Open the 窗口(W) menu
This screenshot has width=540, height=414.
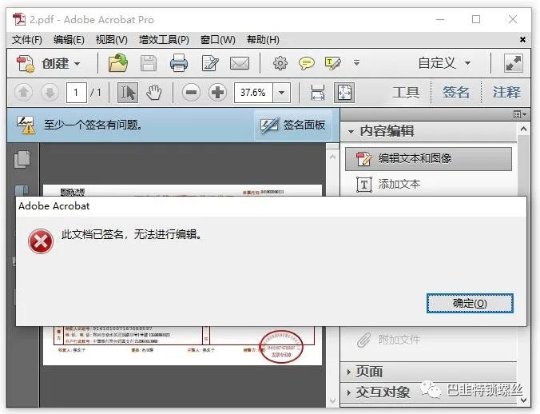[218, 40]
